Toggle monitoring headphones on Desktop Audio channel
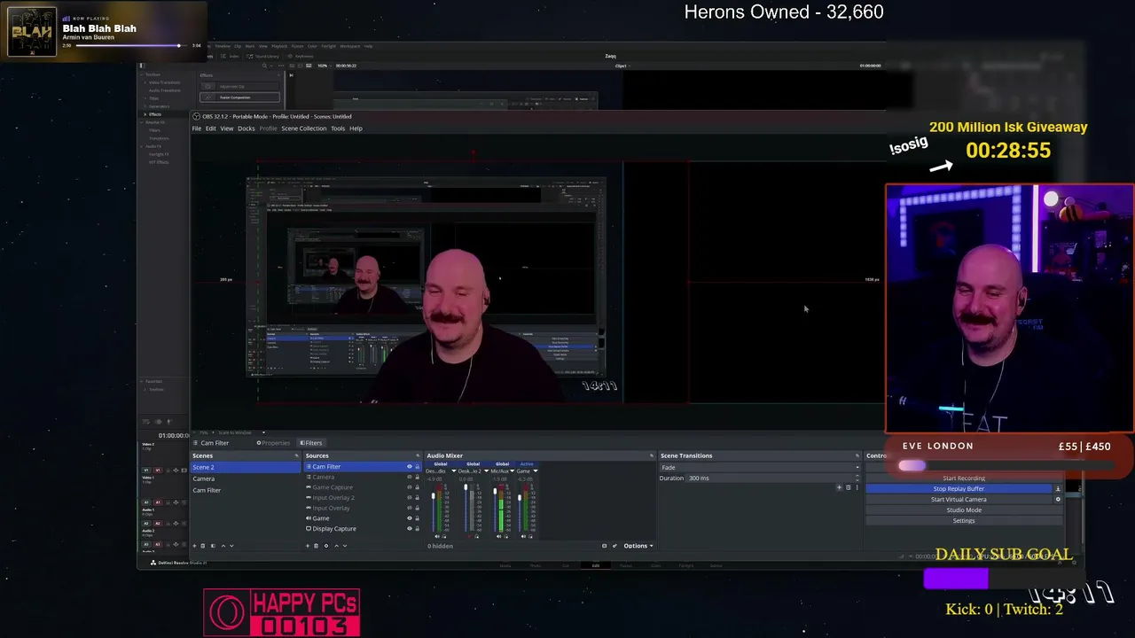Image resolution: width=1135 pixels, height=638 pixels. [x=444, y=536]
